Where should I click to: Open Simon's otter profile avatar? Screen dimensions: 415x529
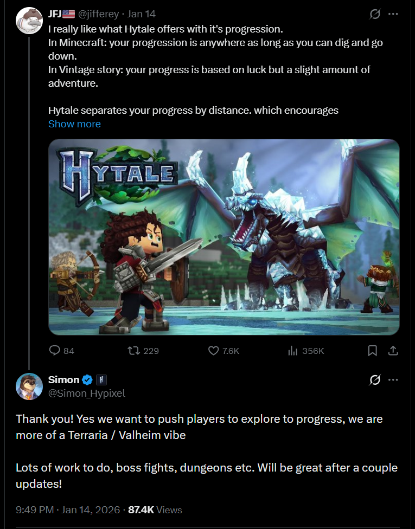click(x=29, y=386)
